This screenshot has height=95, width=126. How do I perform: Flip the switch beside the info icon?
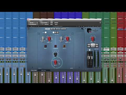(82, 28)
